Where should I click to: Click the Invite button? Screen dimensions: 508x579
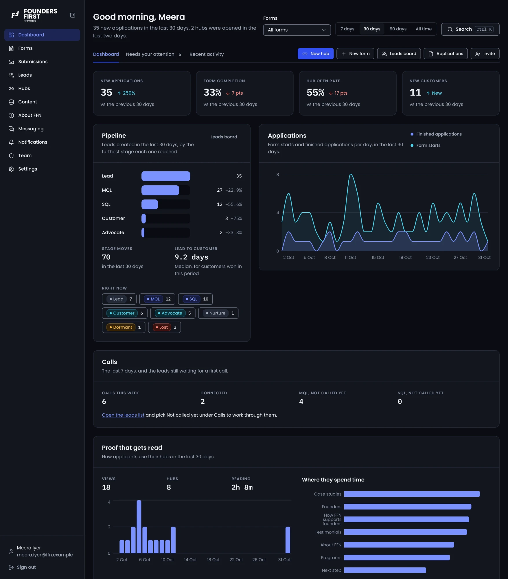(x=485, y=54)
